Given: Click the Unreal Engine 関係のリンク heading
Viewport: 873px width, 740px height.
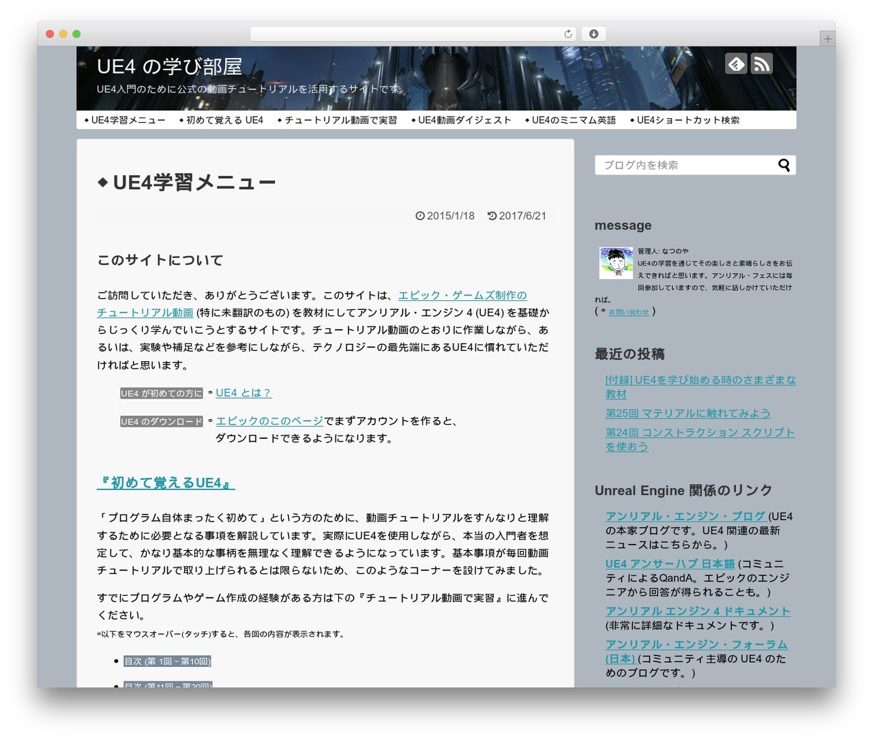Looking at the screenshot, I should [683, 491].
